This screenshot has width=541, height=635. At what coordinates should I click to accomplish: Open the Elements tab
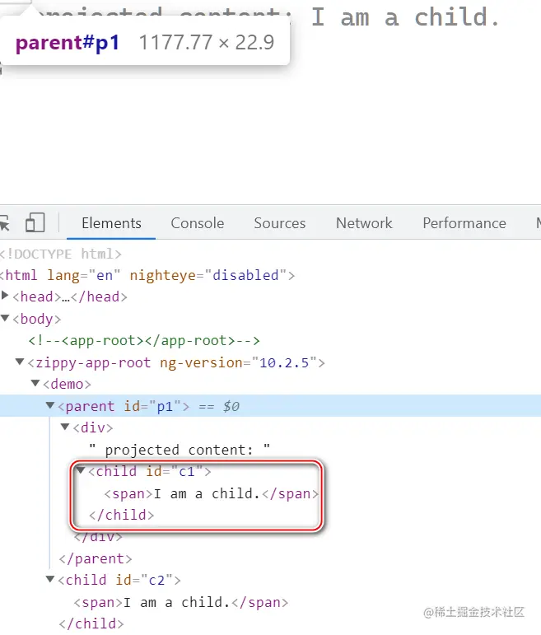pyautogui.click(x=111, y=223)
